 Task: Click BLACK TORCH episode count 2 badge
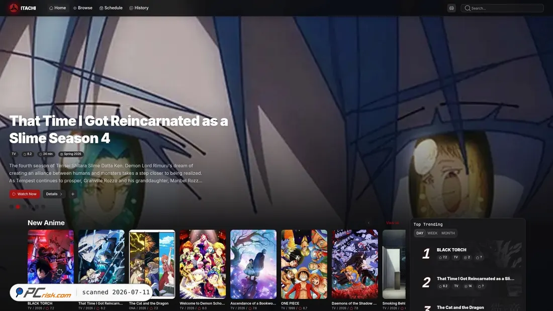[x=467, y=257]
